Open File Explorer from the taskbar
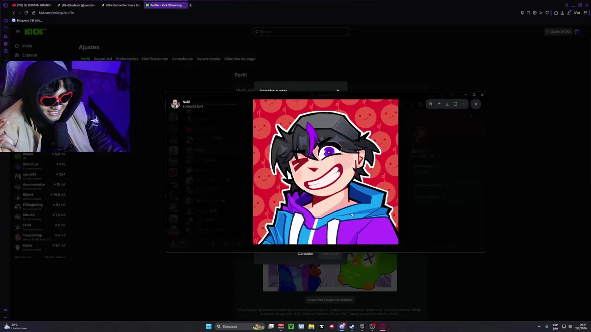The height and width of the screenshot is (332, 591). click(311, 326)
